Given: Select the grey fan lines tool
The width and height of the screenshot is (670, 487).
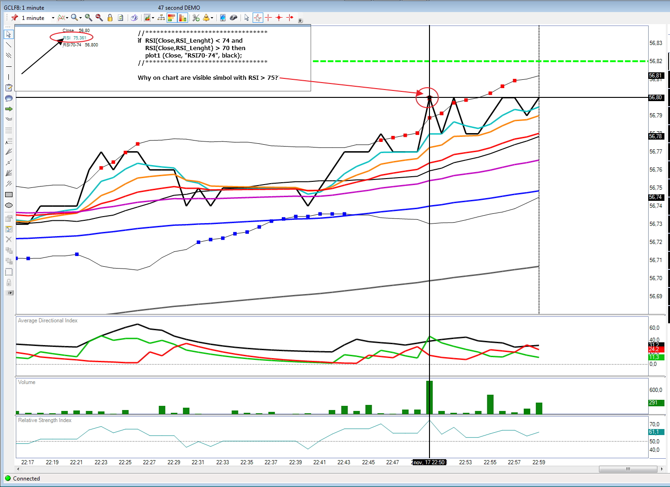Looking at the screenshot, I should click(8, 152).
